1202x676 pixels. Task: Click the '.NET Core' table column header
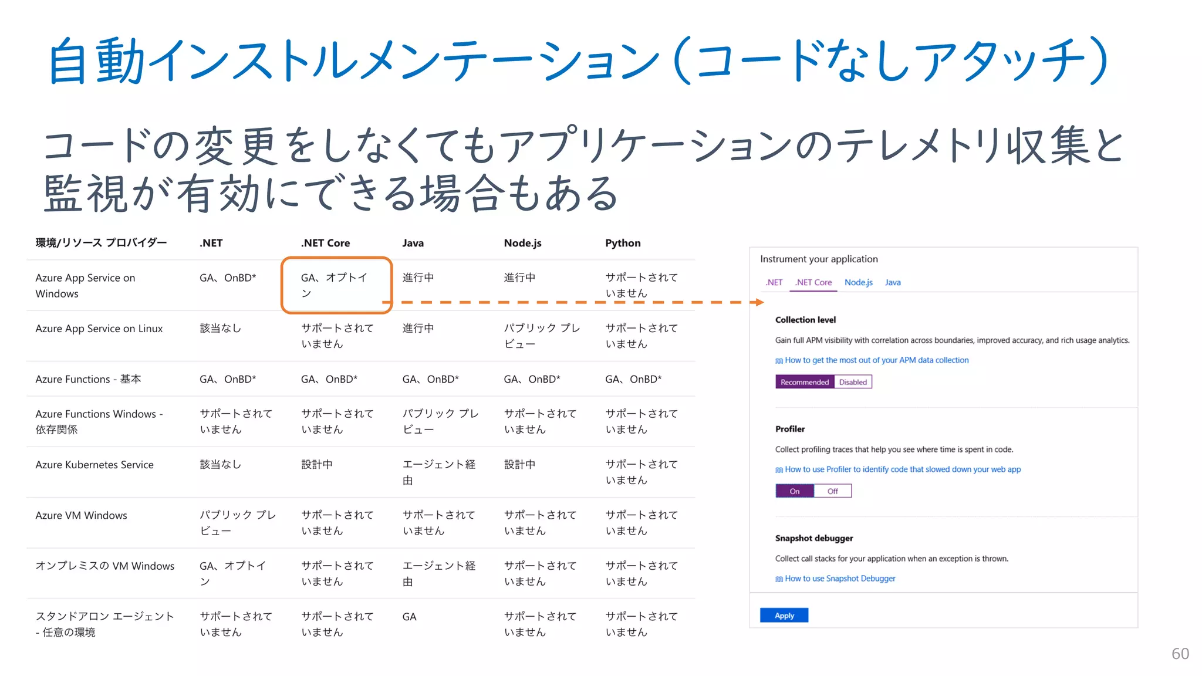pos(325,243)
